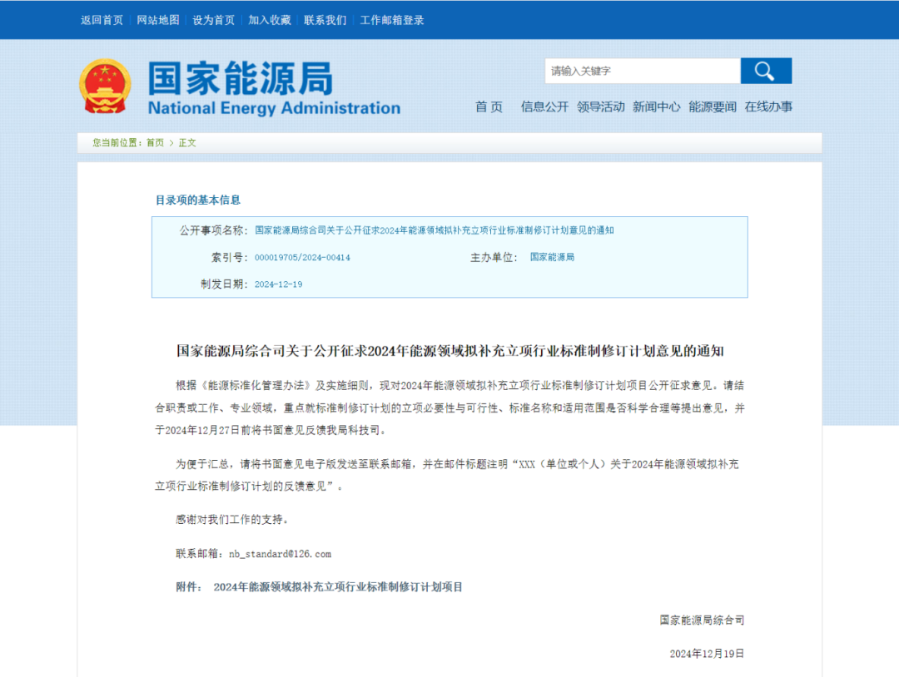
Task: Click 返回首页 in the top bar
Action: pyautogui.click(x=102, y=20)
